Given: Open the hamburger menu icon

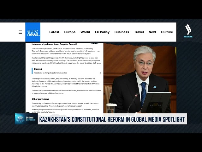Looking at the screenshot, I should 20,32.
